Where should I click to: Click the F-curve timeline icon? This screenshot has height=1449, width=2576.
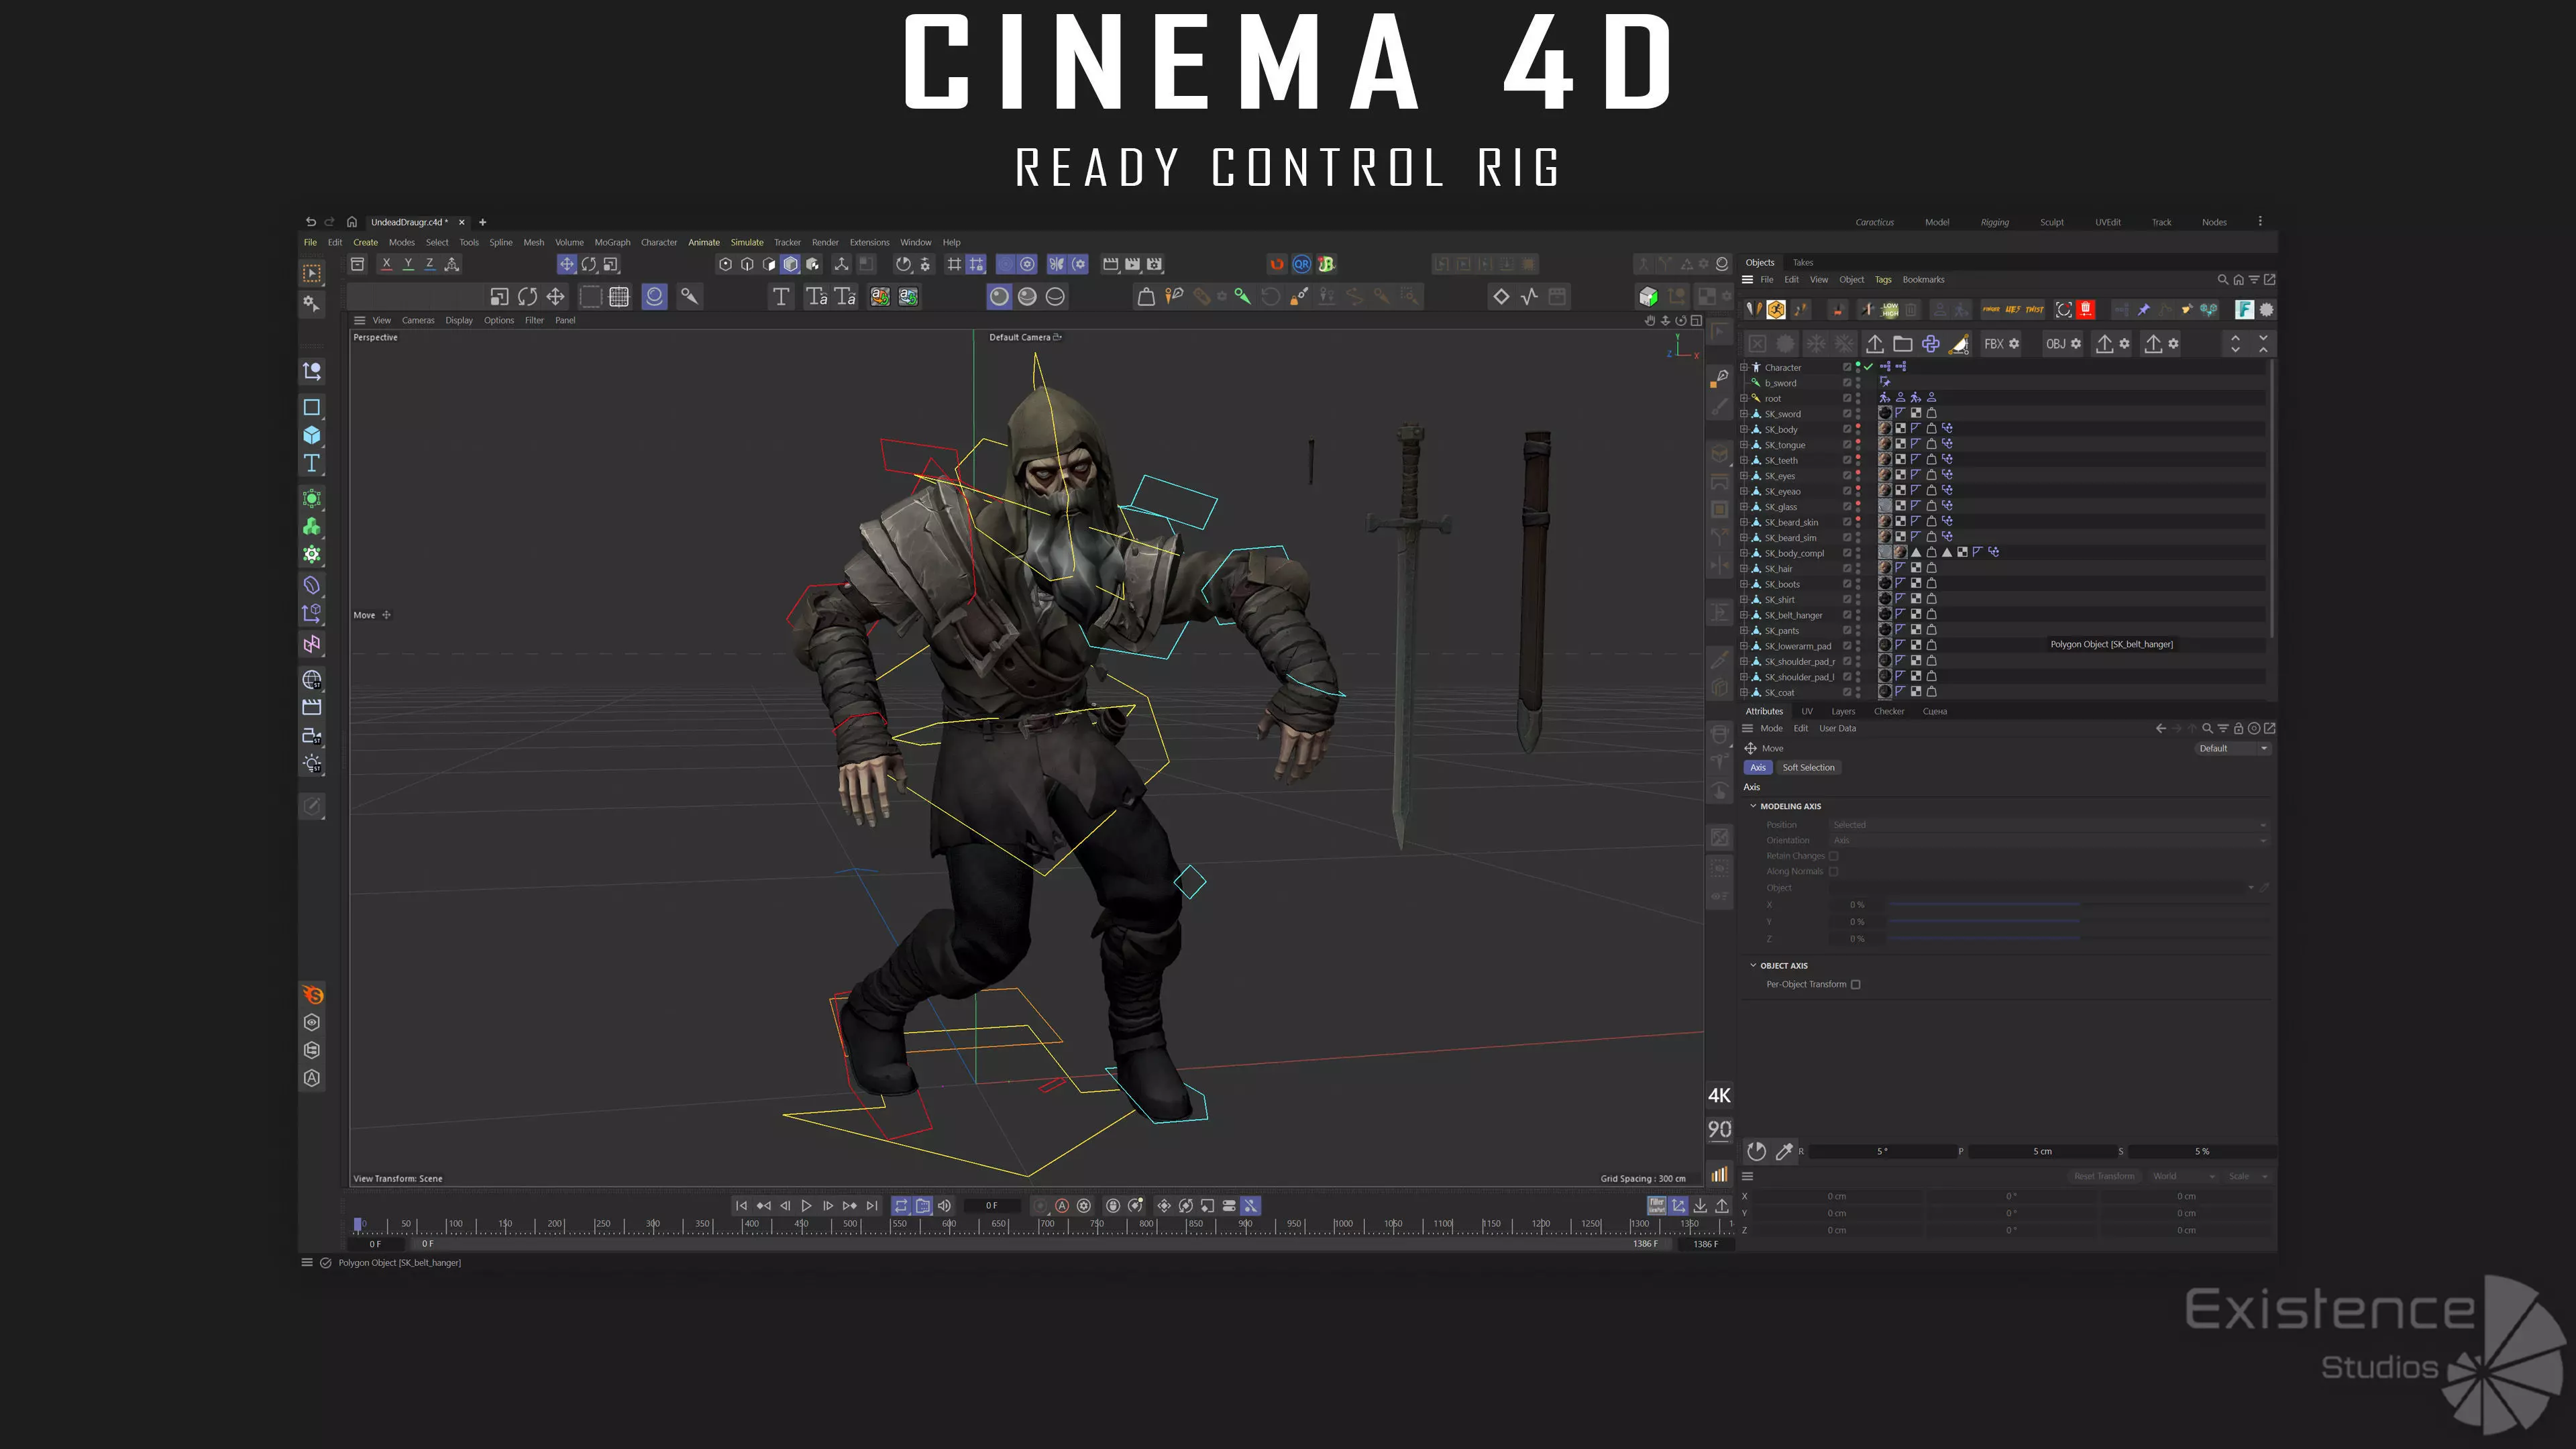[1529, 296]
